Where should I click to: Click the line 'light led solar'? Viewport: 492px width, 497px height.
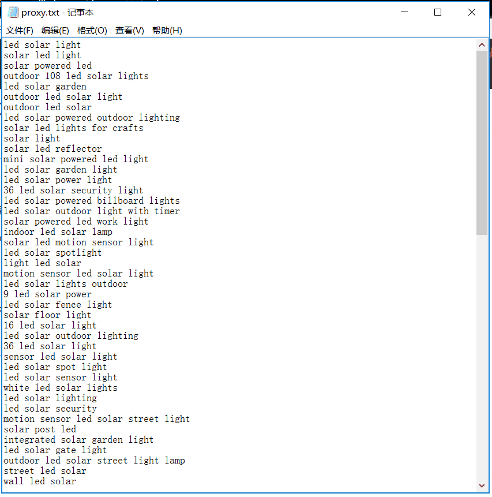(x=42, y=263)
